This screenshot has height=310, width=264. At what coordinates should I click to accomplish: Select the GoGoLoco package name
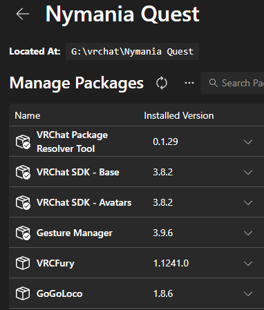(59, 293)
